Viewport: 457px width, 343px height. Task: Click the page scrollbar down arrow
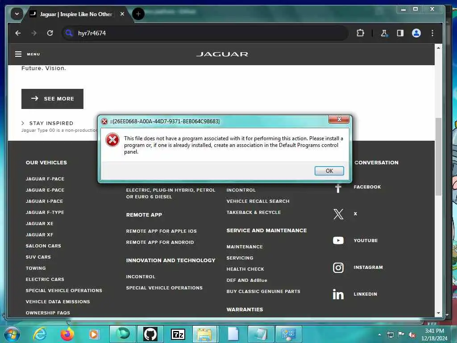[438, 313]
